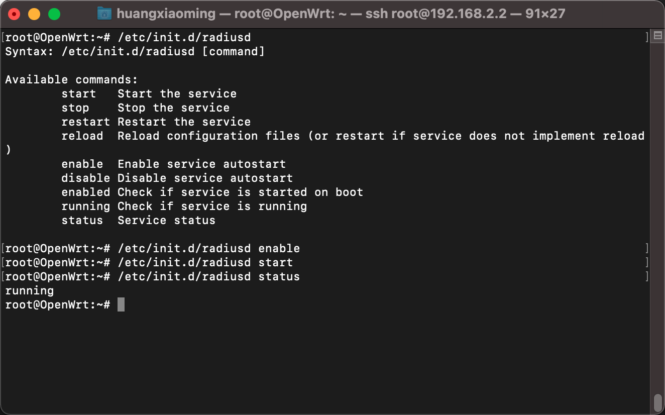Click the "Disable service autostart" text
Image resolution: width=665 pixels, height=415 pixels.
coord(205,178)
